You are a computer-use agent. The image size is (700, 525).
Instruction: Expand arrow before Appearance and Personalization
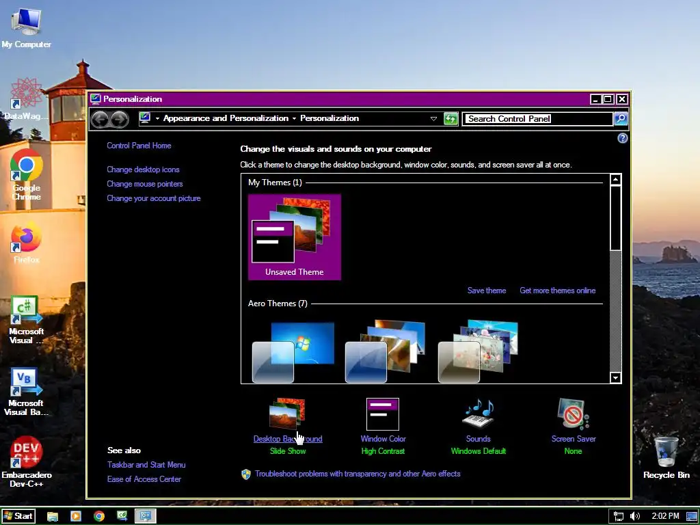click(157, 119)
